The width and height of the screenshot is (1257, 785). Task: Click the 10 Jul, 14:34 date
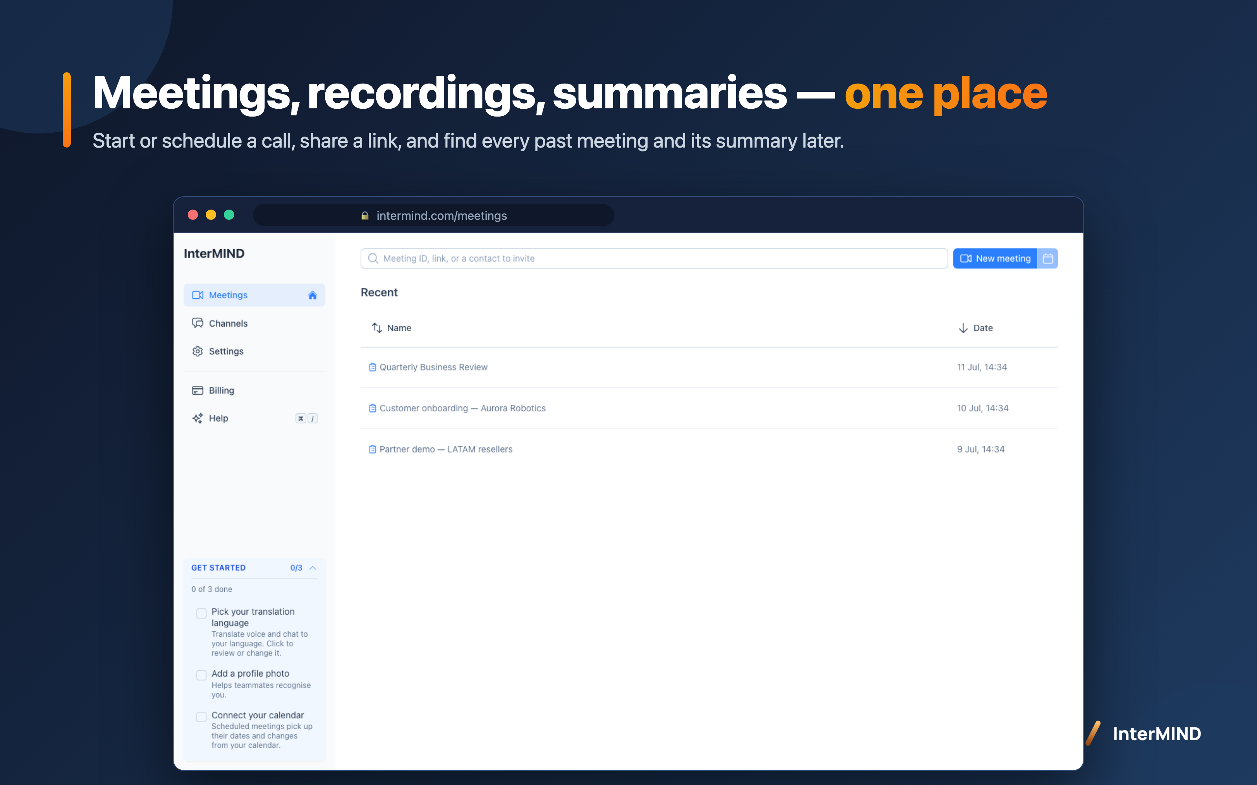tap(983, 408)
